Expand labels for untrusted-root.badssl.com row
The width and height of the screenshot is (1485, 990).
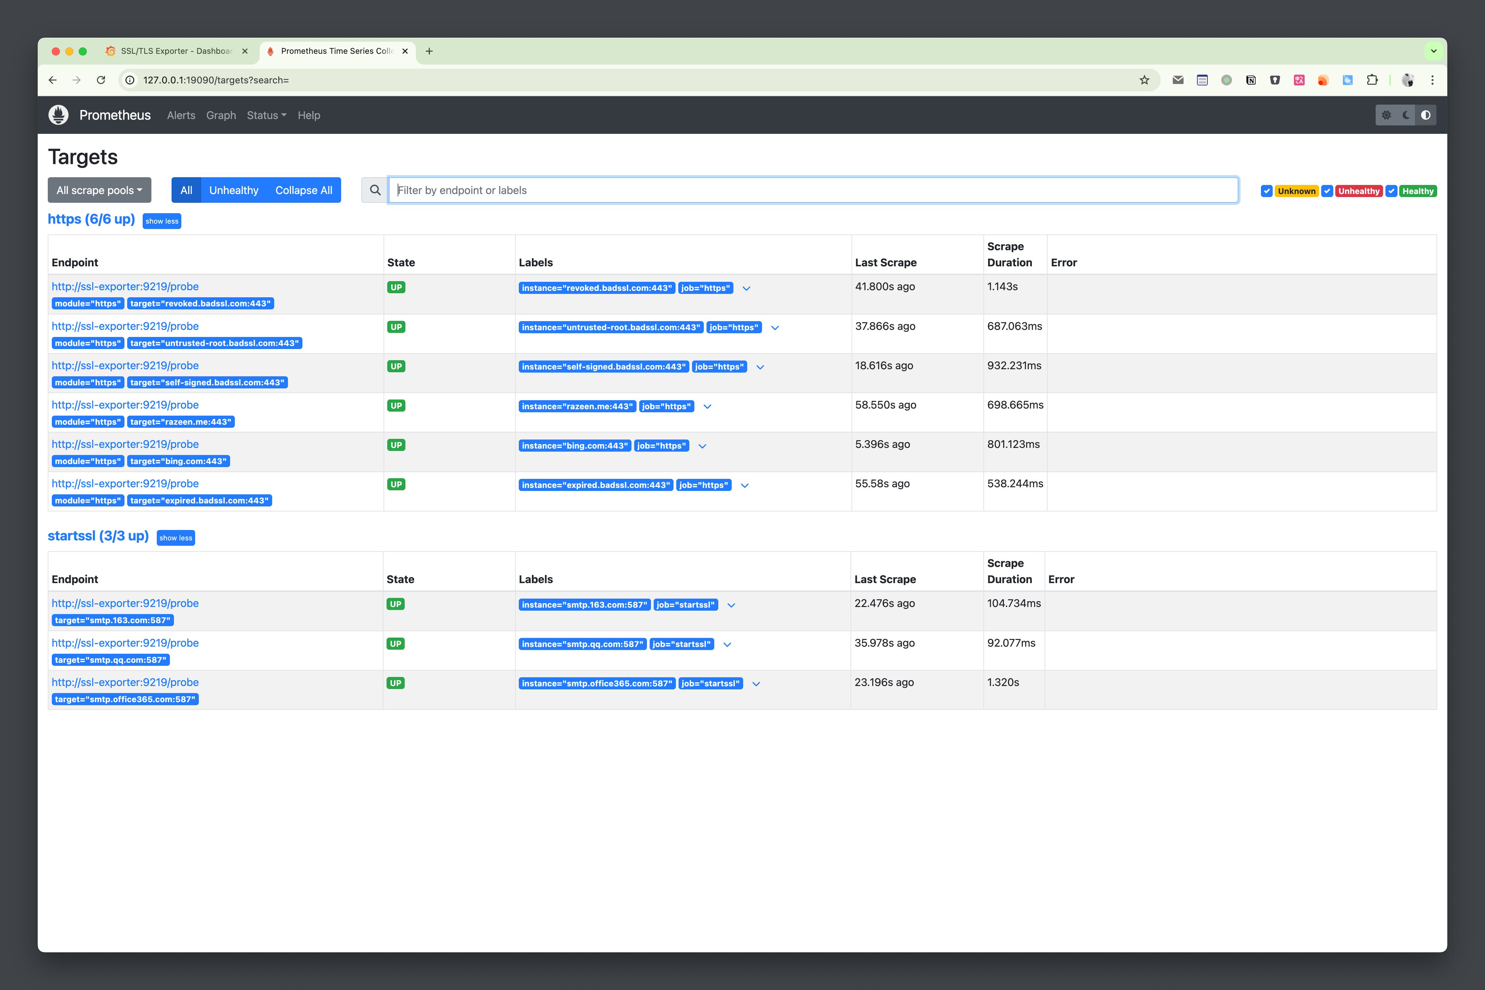775,328
